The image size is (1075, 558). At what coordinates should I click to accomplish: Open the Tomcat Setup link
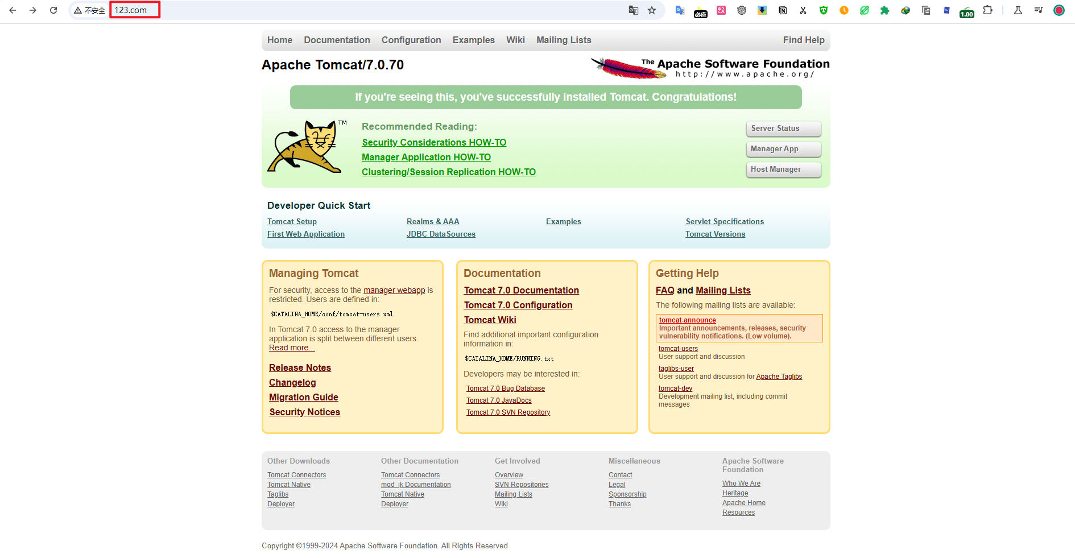(292, 221)
